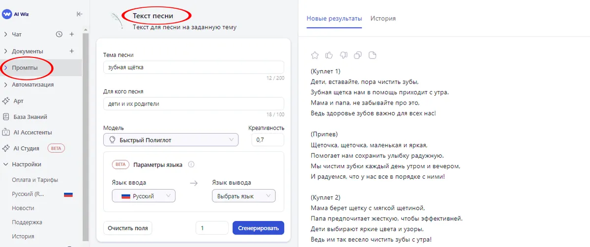Viewport: 590px width, 247px height.
Task: Collapse the Настройки section
Action: (5, 165)
